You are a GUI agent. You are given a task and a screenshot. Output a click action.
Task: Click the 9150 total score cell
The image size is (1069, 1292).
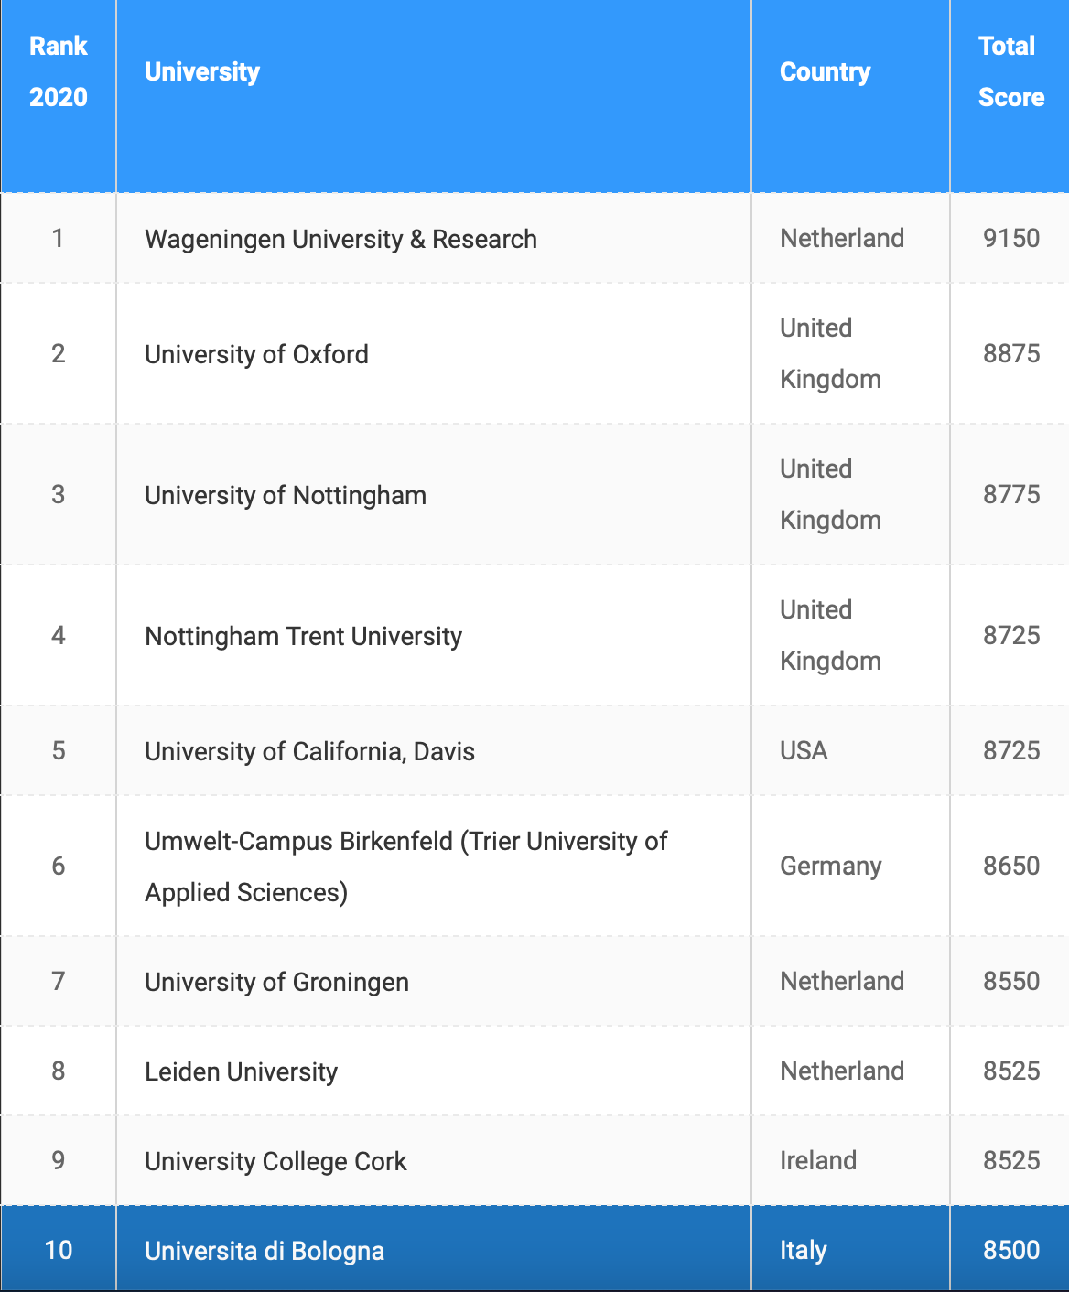click(1010, 238)
